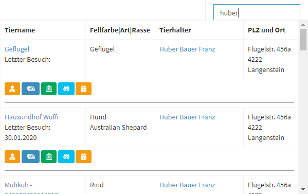The image size is (308, 194).
Task: Click the scrollbar up arrow
Action: (303, 25)
